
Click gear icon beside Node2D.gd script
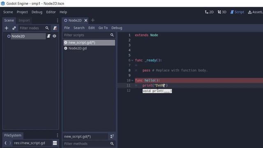click(x=66, y=49)
